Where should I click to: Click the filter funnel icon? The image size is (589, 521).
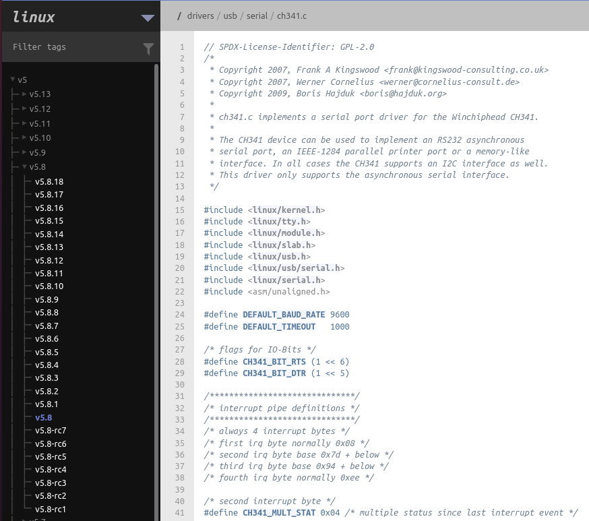[x=148, y=48]
